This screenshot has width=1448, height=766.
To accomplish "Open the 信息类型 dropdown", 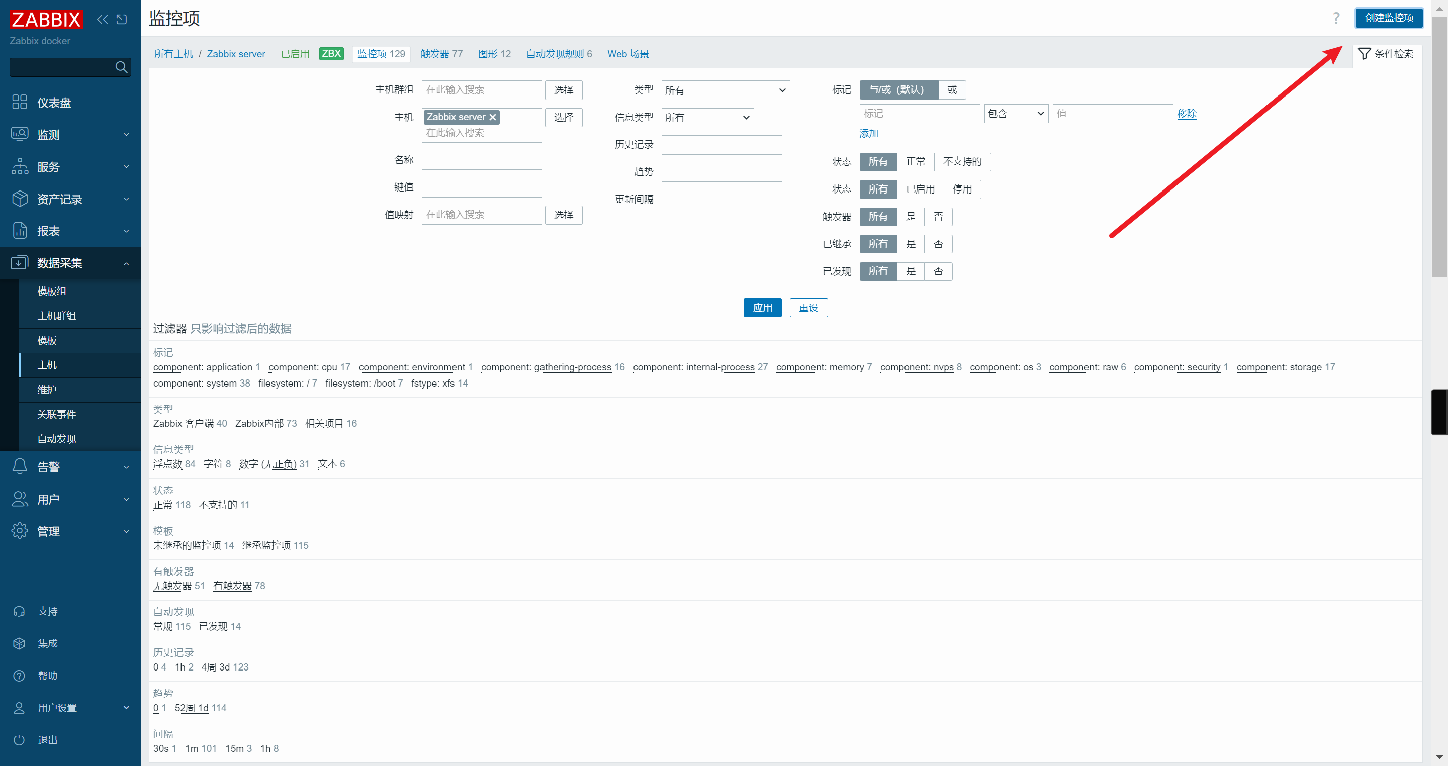I will (x=707, y=118).
